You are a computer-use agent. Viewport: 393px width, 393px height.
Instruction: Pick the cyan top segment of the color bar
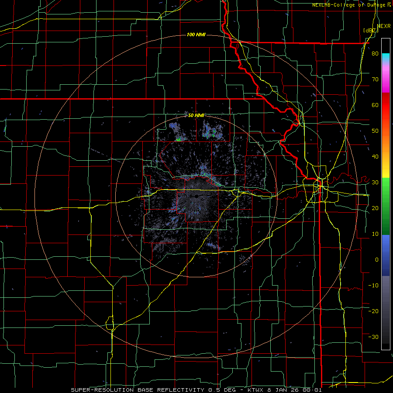[x=386, y=56]
